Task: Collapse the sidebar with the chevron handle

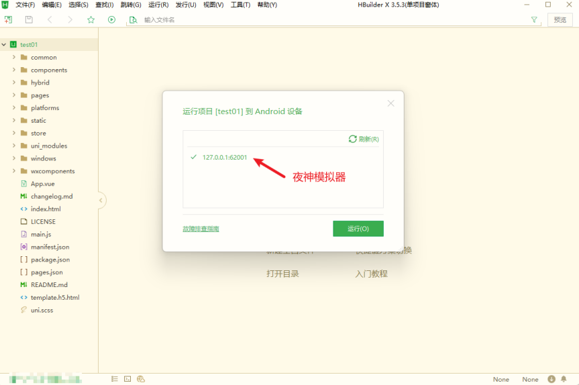Action: click(101, 201)
